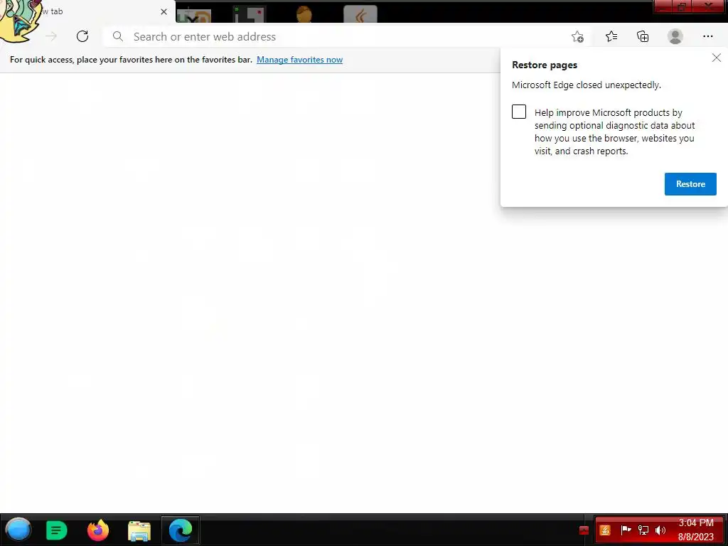The height and width of the screenshot is (546, 728).
Task: Show hidden tray icons arrow
Action: click(584, 530)
